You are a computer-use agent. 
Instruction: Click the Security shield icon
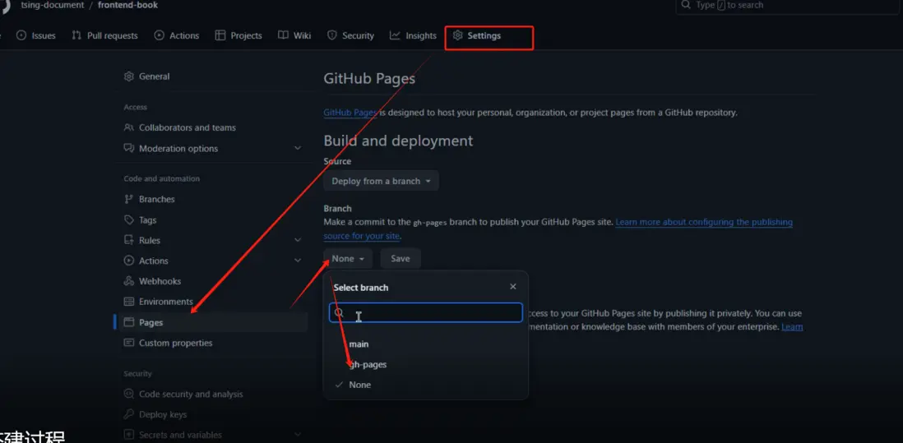point(331,35)
